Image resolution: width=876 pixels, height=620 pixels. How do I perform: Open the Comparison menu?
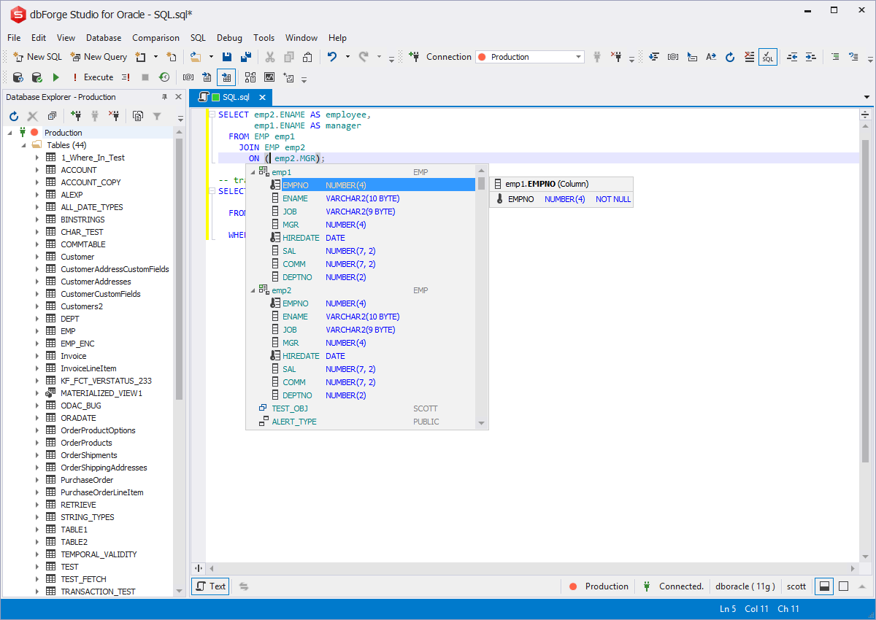155,38
